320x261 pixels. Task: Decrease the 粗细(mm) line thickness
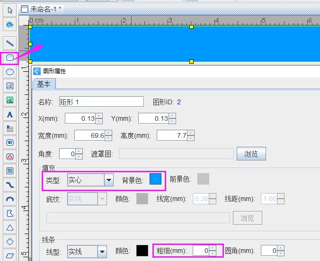[x=213, y=253]
